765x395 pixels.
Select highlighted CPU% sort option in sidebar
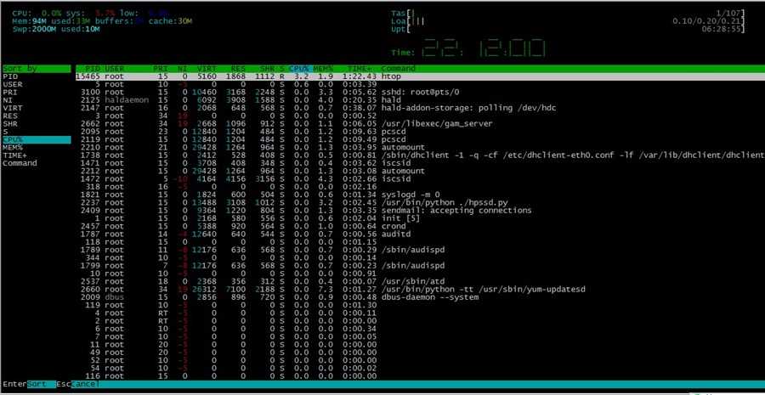(37, 139)
